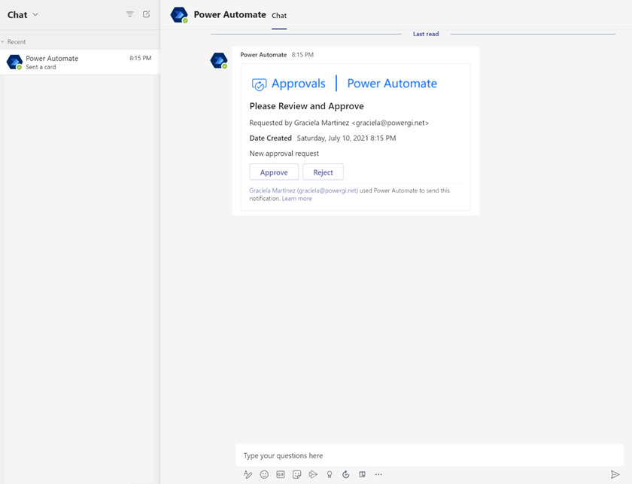Switch to the Chat tab in header

coord(279,15)
